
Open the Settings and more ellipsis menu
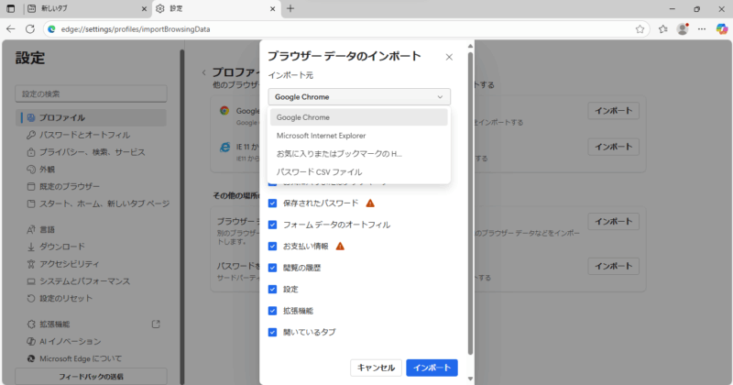point(702,29)
